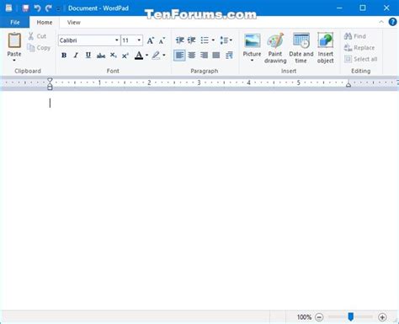This screenshot has height=324, width=399.
Task: Click the Increase indent icon
Action: (x=192, y=40)
